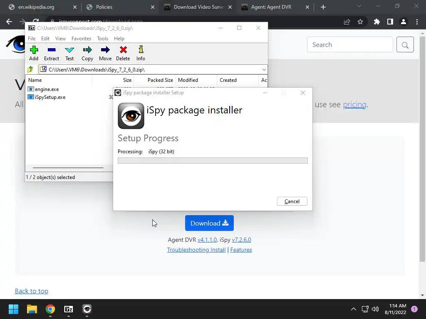This screenshot has height=319, width=426.
Task: Open the Help menu in 7-Zip
Action: pyautogui.click(x=119, y=39)
